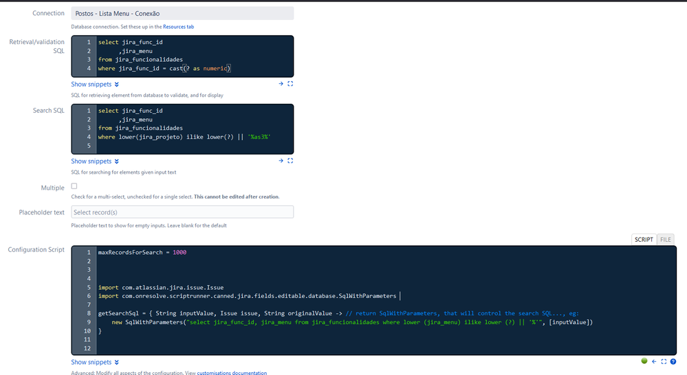The height and width of the screenshot is (375, 687).
Task: Expand Show snippets under Retrieval/validation SQL
Action: click(95, 84)
